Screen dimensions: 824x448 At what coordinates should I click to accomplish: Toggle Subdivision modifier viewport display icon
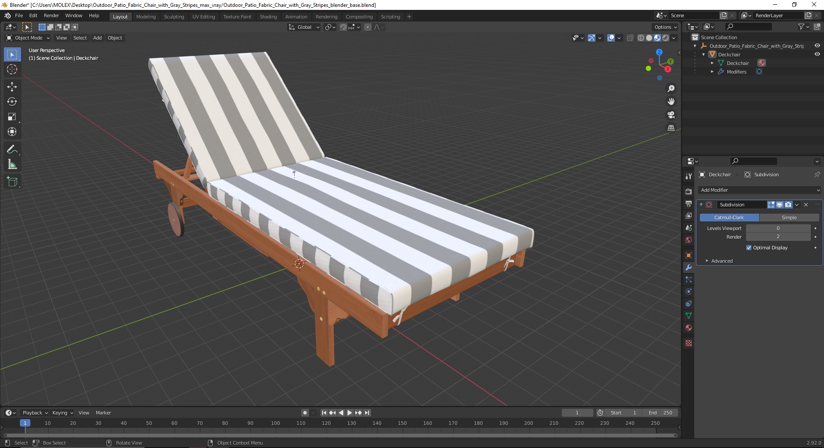[779, 205]
